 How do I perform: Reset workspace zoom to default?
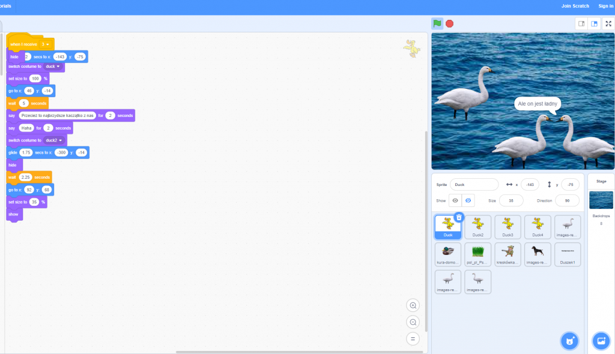[x=413, y=338]
